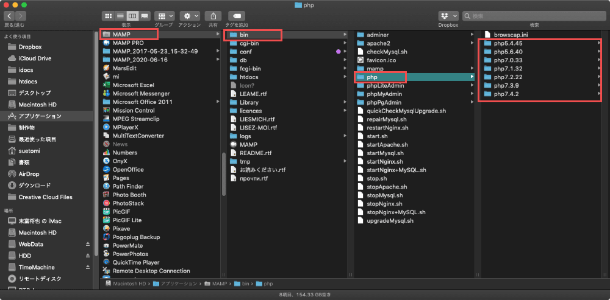Expand the logs folder arrow
610x300 pixels.
[345, 136]
